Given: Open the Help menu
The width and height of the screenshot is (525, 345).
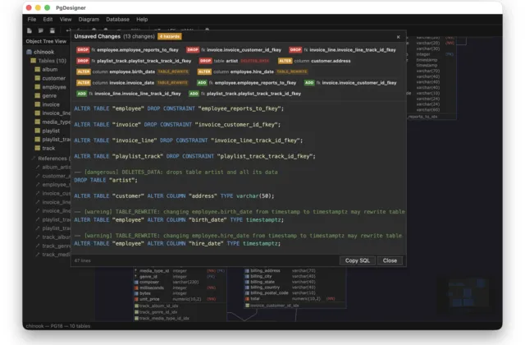Looking at the screenshot, I should point(142,20).
